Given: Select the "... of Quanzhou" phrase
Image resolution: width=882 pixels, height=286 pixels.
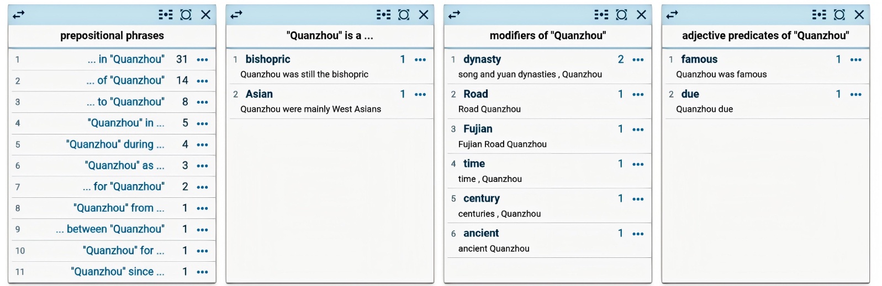Looking at the screenshot, I should click(125, 80).
